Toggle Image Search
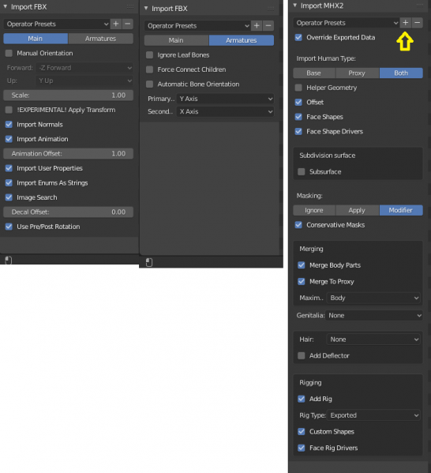 (x=9, y=197)
